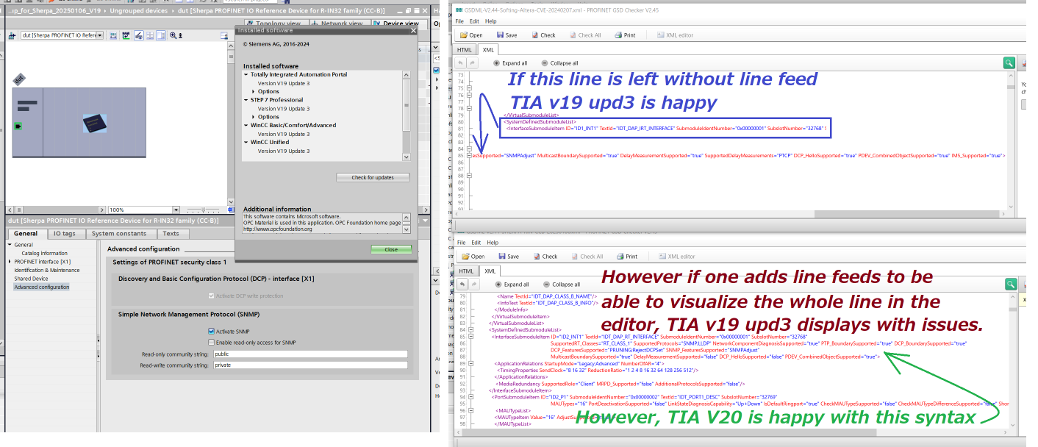The image size is (1038, 447).
Task: Select Advanced configuration in tree
Action: pos(42,287)
